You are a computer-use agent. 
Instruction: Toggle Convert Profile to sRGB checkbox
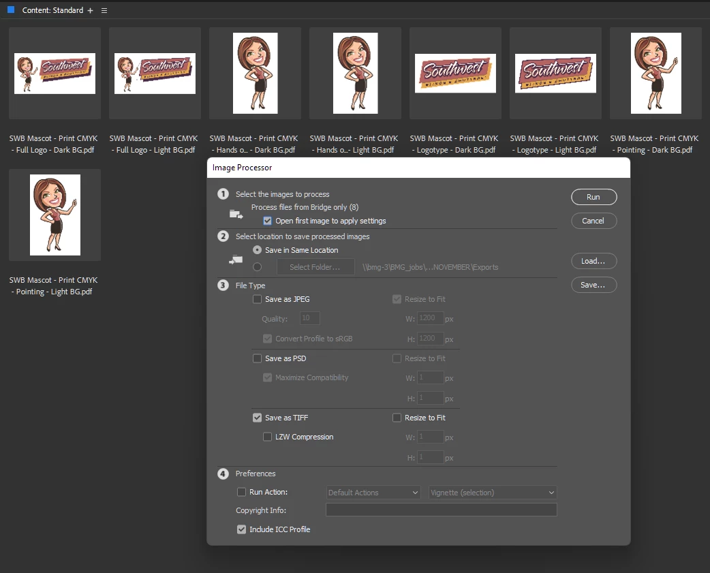pyautogui.click(x=268, y=339)
